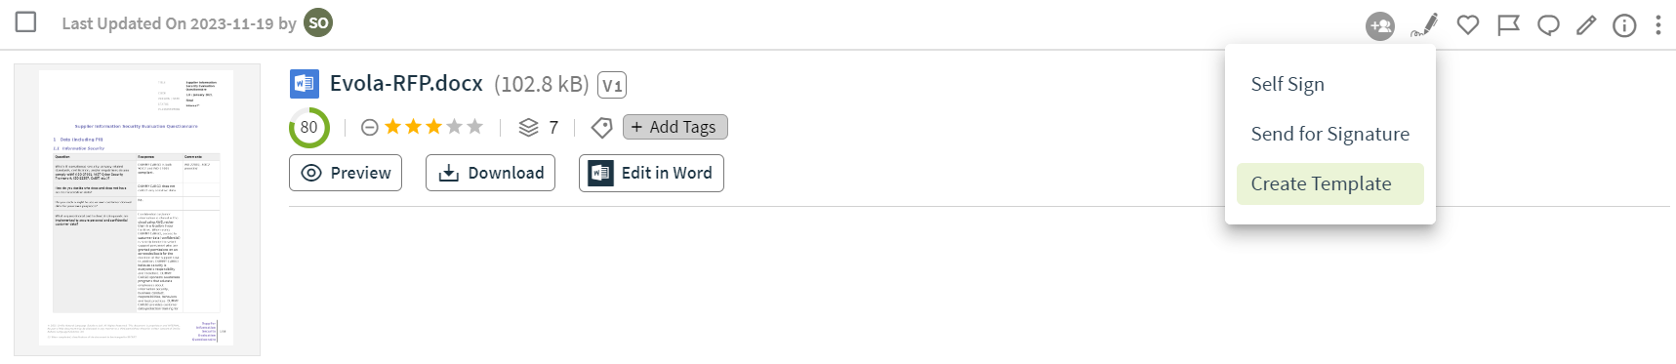
Task: Choose Self Sign from the menu
Action: [1288, 84]
